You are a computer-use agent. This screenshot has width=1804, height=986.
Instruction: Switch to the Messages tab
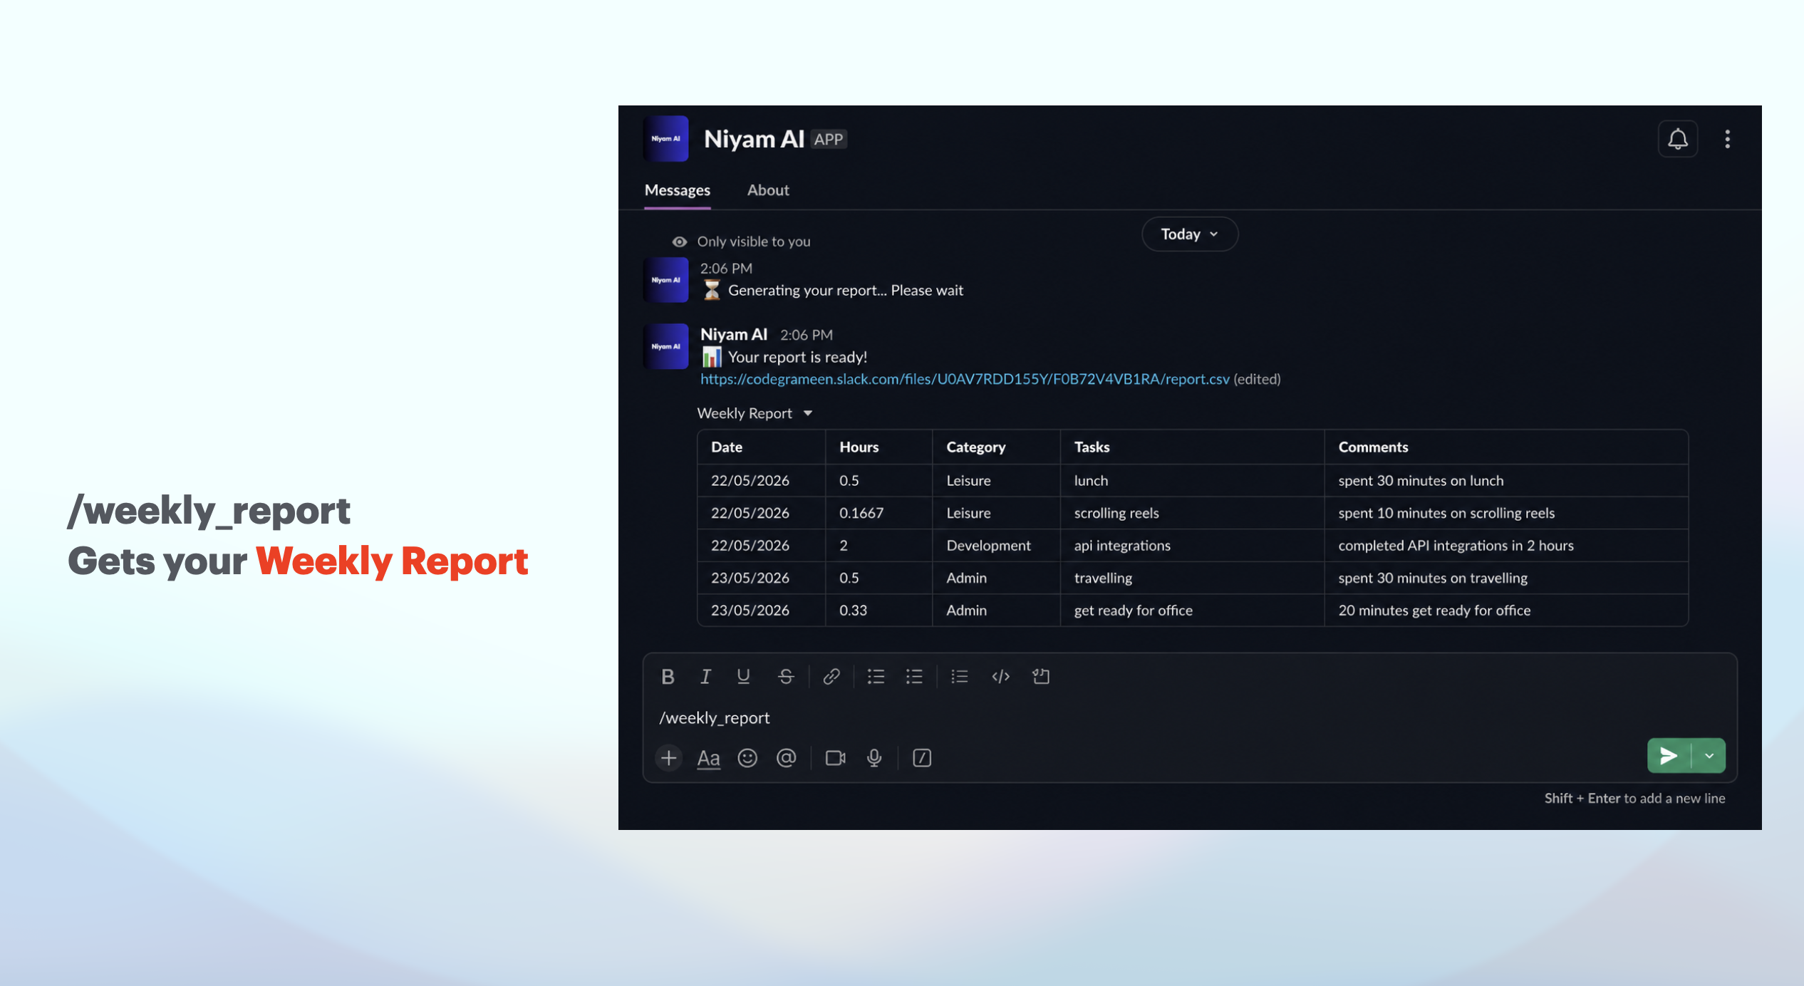(x=677, y=190)
